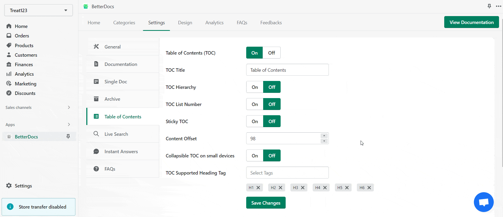
Task: Remove the H2 heading tag
Action: (x=281, y=187)
